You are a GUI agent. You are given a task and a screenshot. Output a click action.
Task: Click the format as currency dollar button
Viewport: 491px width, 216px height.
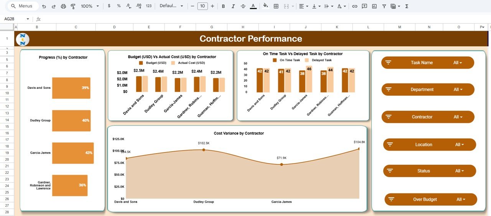point(109,6)
